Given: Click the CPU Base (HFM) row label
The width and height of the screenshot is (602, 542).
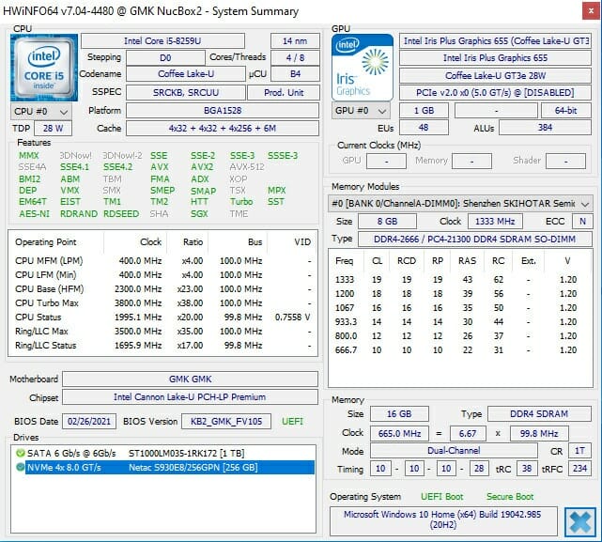Looking at the screenshot, I should point(50,289).
